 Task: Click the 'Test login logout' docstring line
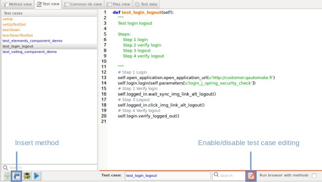tap(135, 23)
